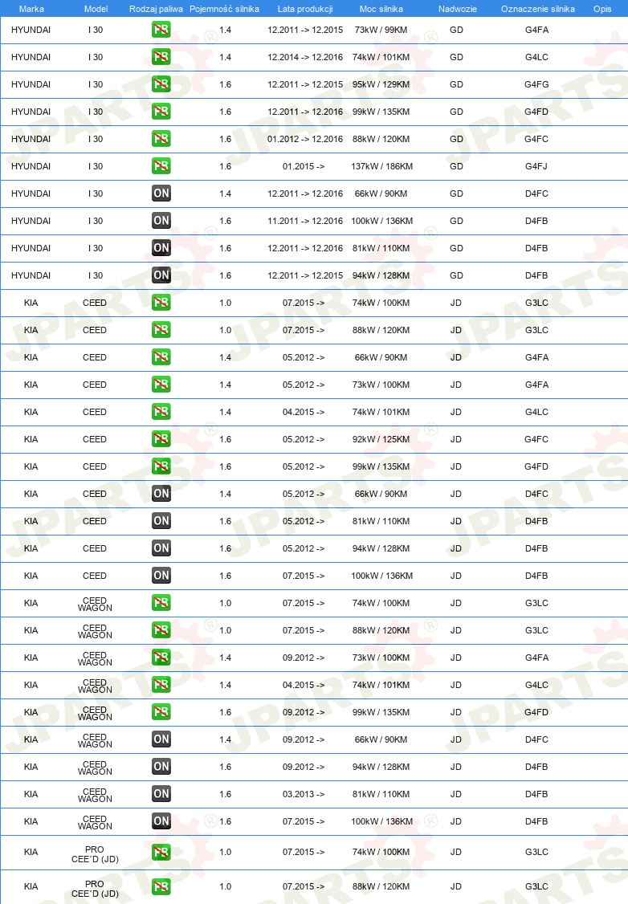Screen dimensions: 628x904
Task: Click petrol icon in CEED WAGON 99kW/135KM row
Action: click(161, 711)
